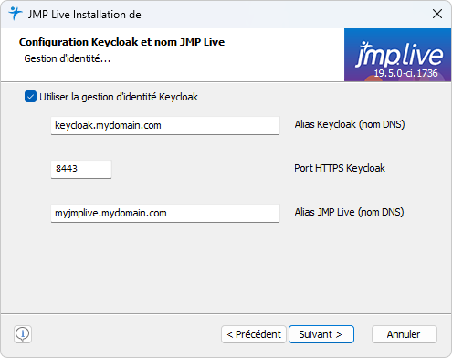
Task: Cancel installation with Annuler
Action: [405, 334]
